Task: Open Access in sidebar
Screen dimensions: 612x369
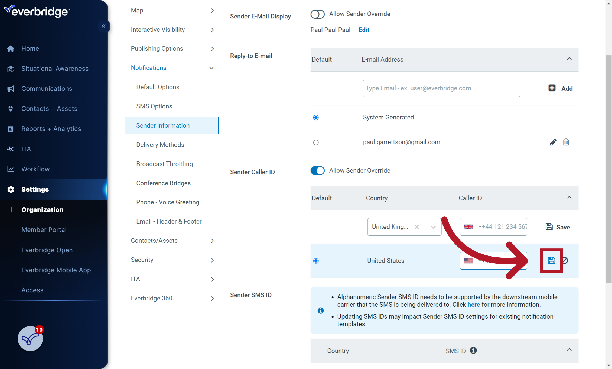Action: (32, 290)
